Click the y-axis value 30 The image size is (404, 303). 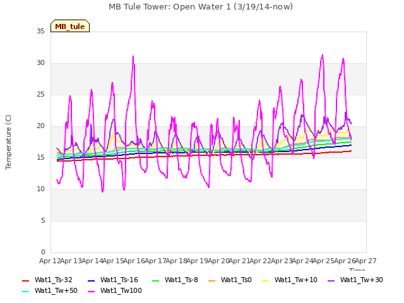[x=40, y=63]
